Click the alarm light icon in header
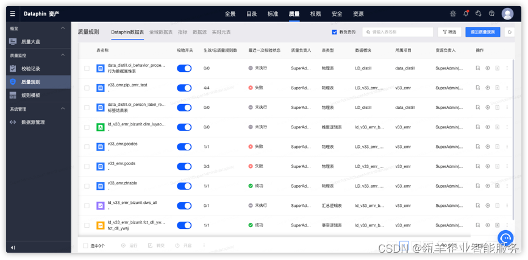528x260 pixels. 453,14
